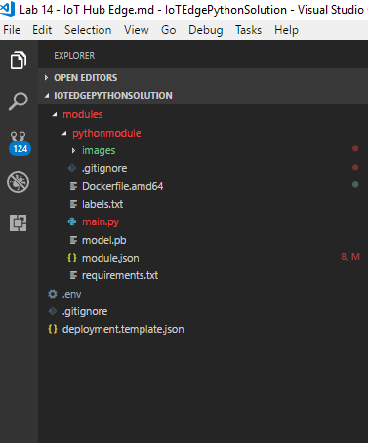This screenshot has height=443, width=368.
Task: Select the images folder name
Action: (99, 150)
